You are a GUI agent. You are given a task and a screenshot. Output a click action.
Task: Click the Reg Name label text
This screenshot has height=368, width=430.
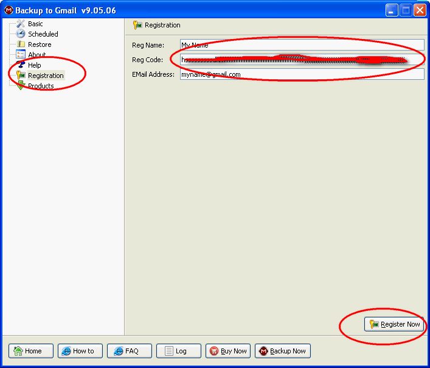148,45
